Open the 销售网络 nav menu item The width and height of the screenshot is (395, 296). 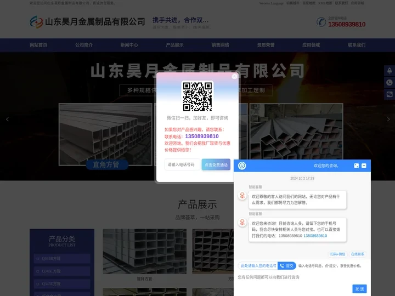[x=220, y=45]
